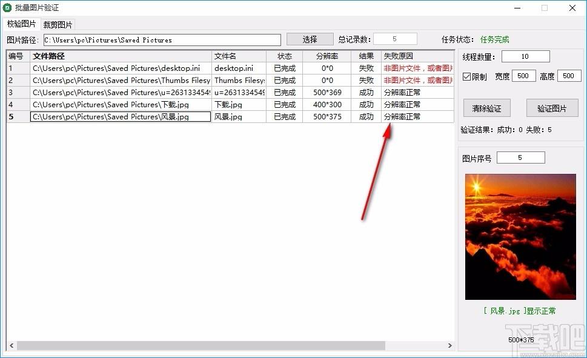Toggle the 限制 checkbox

(x=466, y=76)
